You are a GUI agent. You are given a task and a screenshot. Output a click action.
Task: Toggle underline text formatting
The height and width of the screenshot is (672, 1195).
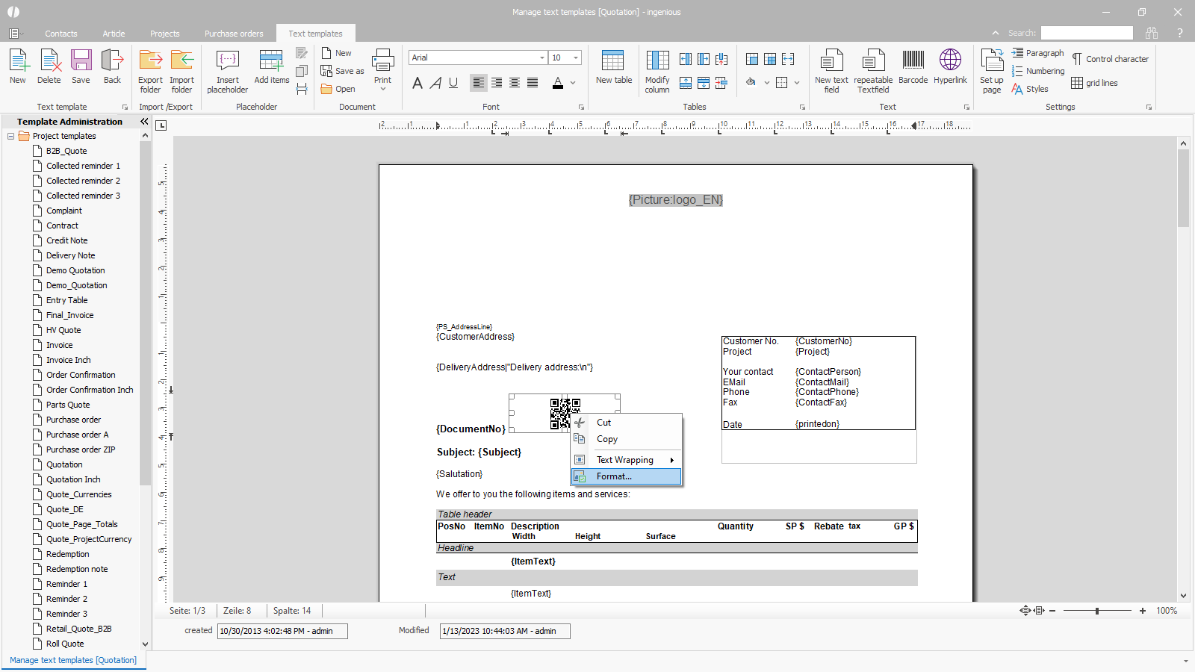(x=453, y=83)
